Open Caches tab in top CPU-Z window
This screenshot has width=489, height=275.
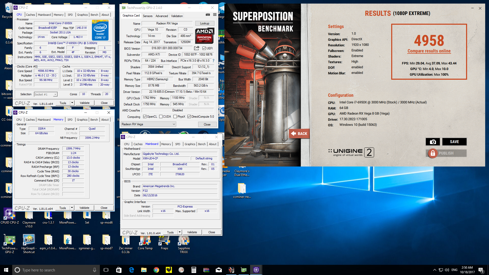[31, 15]
